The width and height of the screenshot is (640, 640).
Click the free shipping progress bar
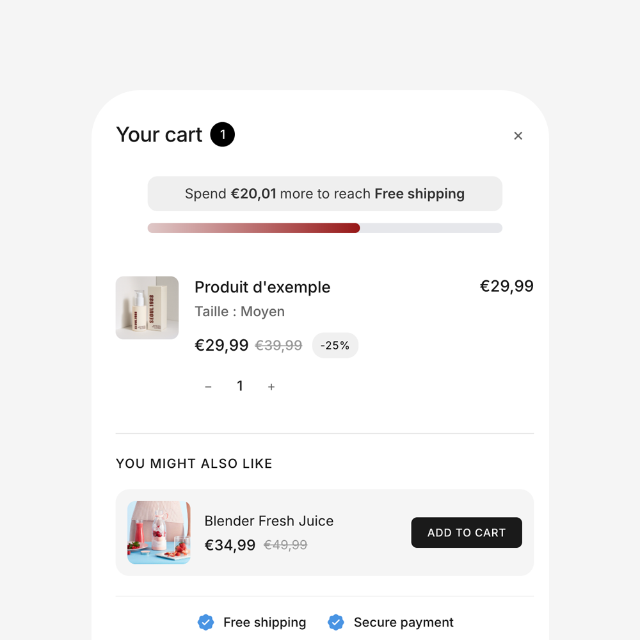tap(324, 227)
